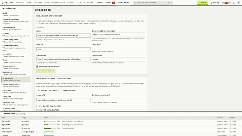Screen dimensions: 242x136
Task: Click the search magnifier icon
Action: (x=135, y=3)
